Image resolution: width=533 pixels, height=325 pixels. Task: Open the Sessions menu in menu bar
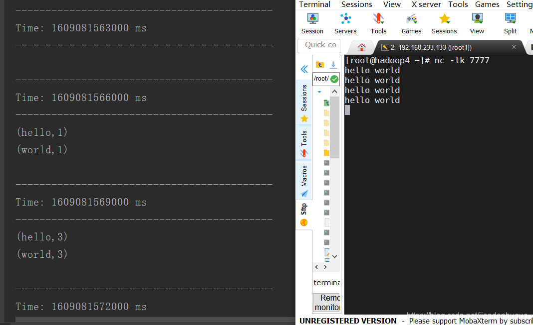click(x=356, y=4)
